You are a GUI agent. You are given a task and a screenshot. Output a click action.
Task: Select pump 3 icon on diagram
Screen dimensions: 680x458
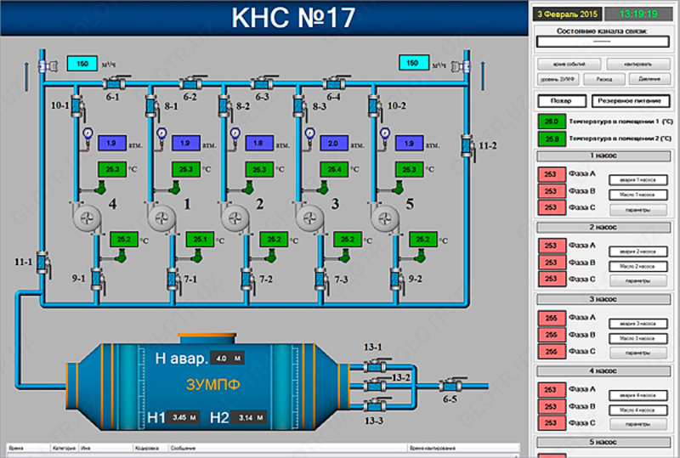[312, 219]
